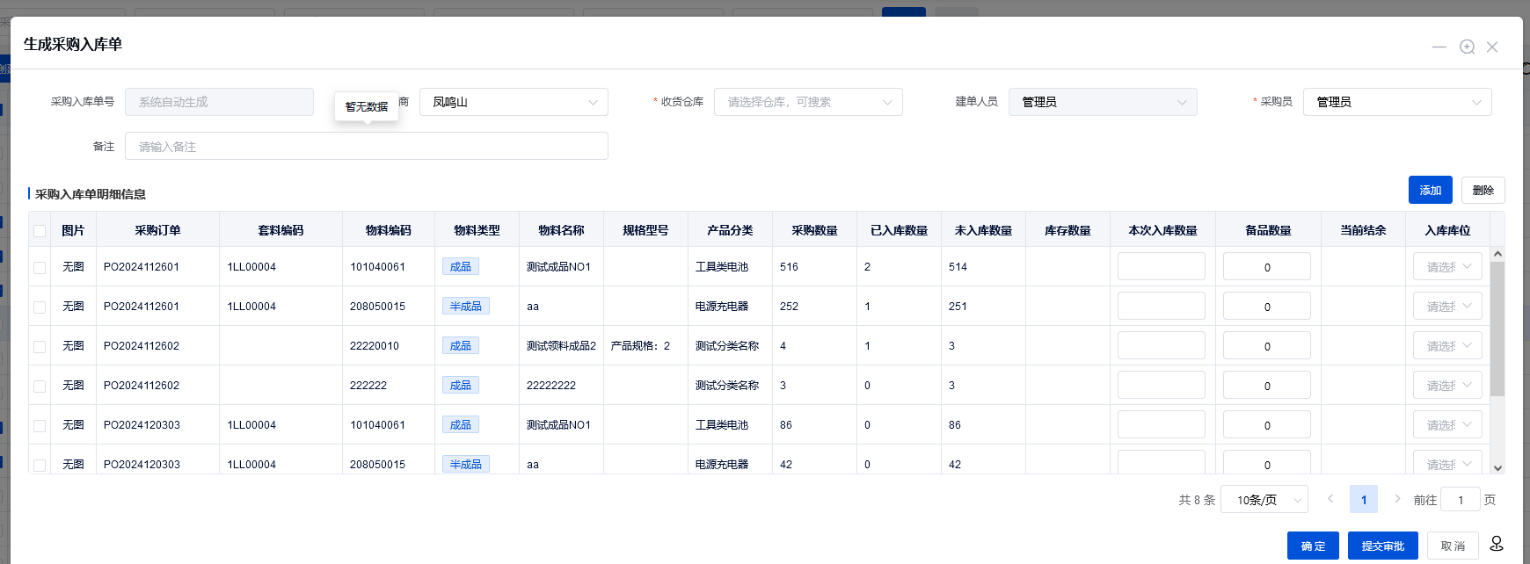Open the 10条/页 page size dropdown

pos(1264,500)
